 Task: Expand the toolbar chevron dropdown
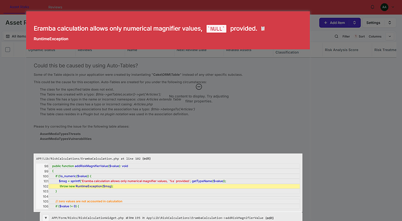pos(390,37)
